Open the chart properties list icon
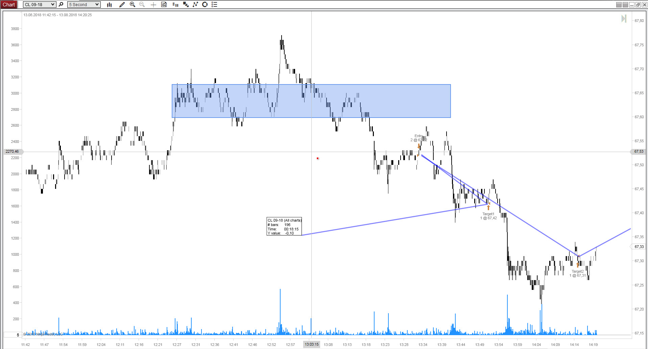 214,4
